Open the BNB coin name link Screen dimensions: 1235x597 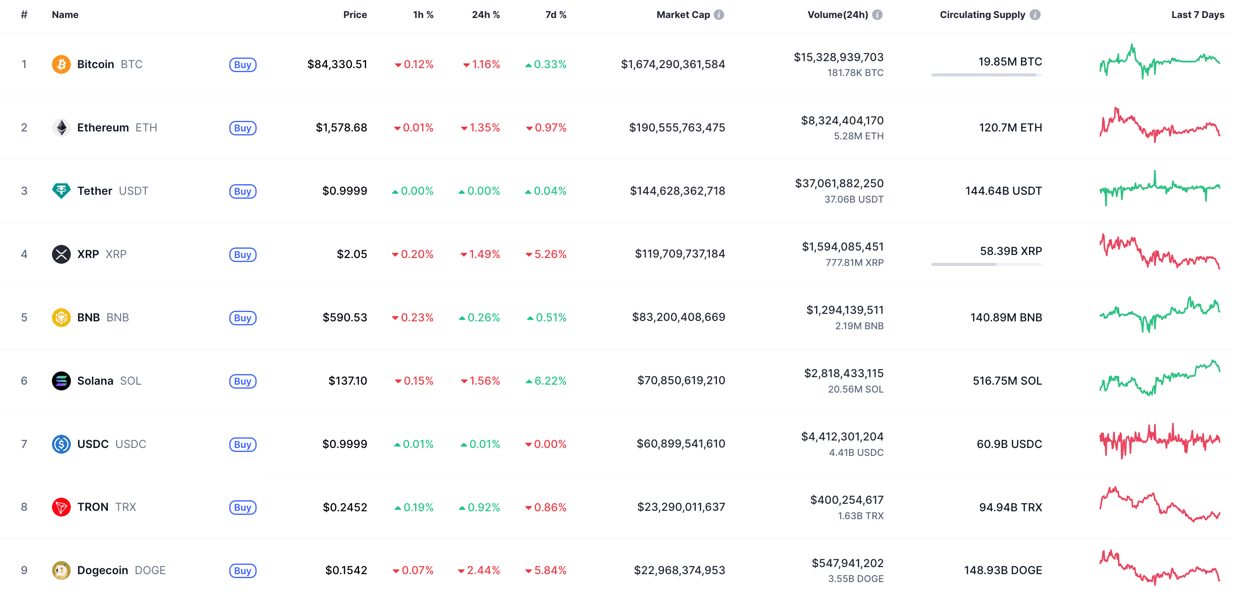[89, 317]
